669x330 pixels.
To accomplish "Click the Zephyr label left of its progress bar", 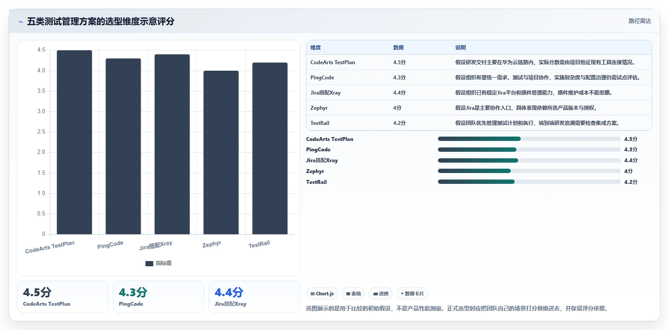I will [x=315, y=171].
